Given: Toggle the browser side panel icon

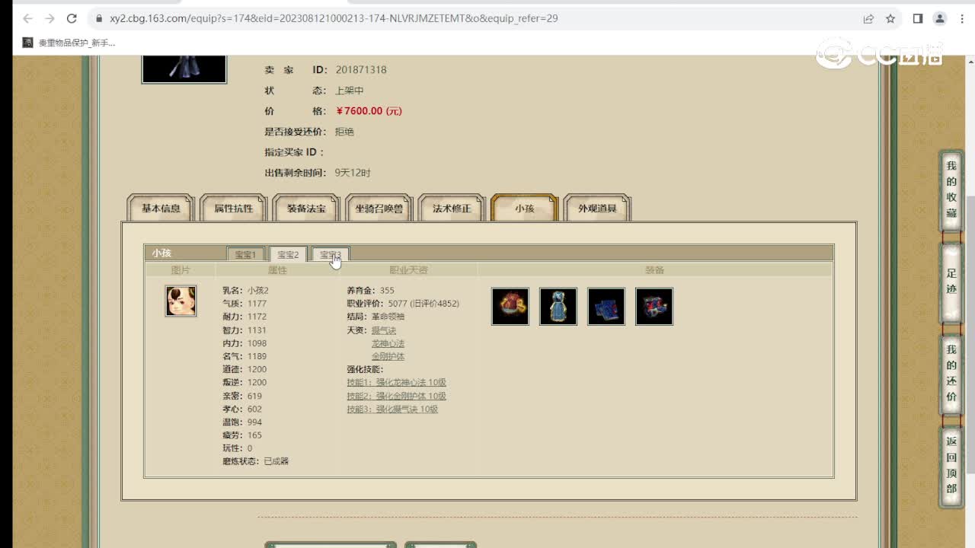Looking at the screenshot, I should click(918, 18).
